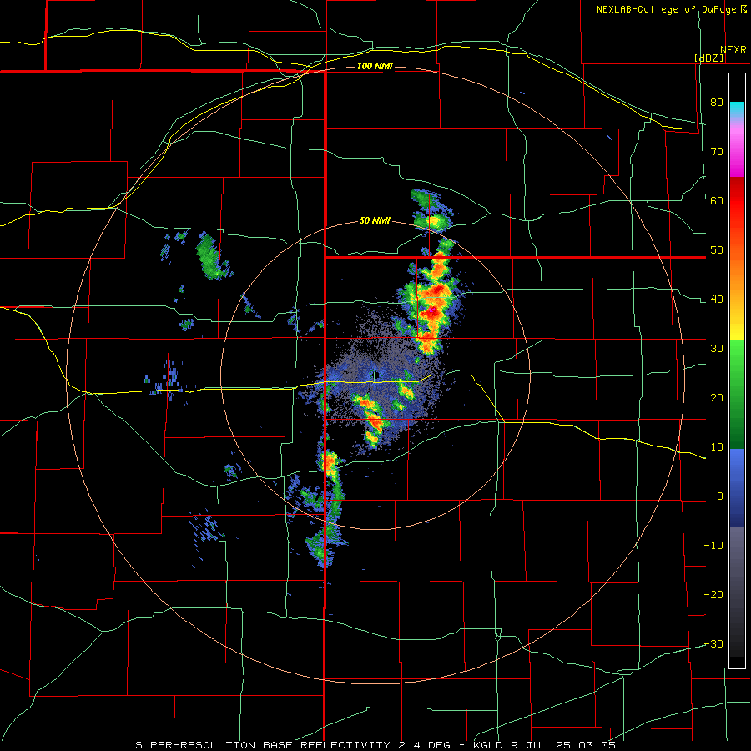Click the -10 value on color scale
751x751 pixels.
pos(713,546)
